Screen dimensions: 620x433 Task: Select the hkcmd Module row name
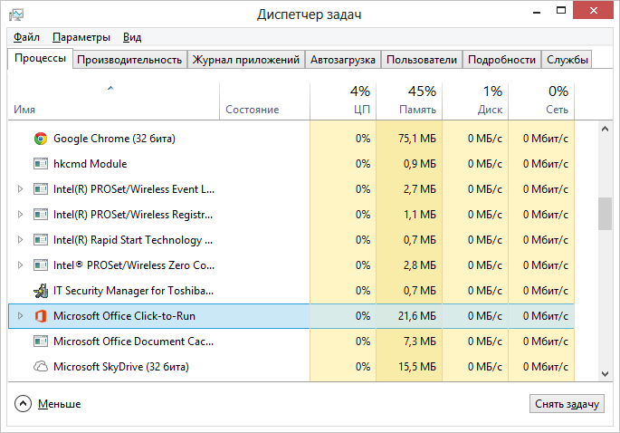91,164
